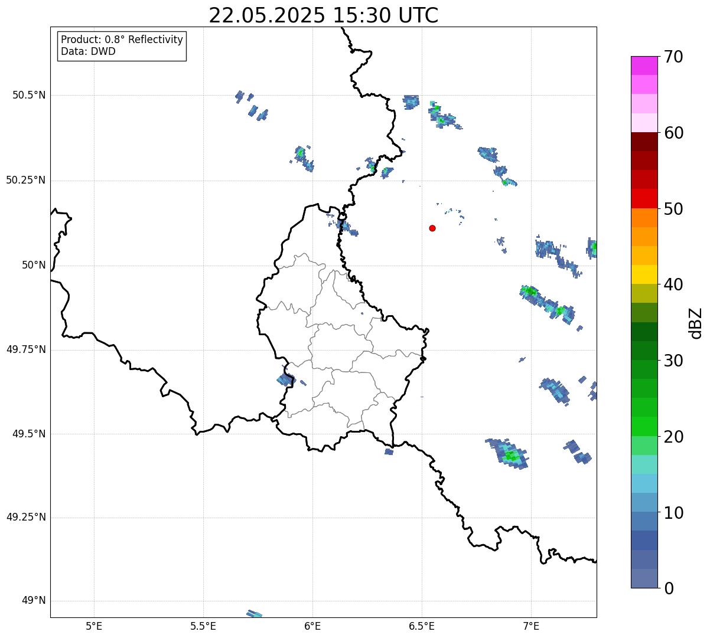Click the 50°N latitude label
This screenshot has width=710, height=638.
tap(34, 265)
